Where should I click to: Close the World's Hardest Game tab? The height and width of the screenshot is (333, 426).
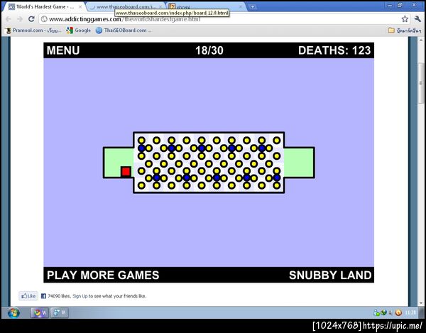(80, 7)
